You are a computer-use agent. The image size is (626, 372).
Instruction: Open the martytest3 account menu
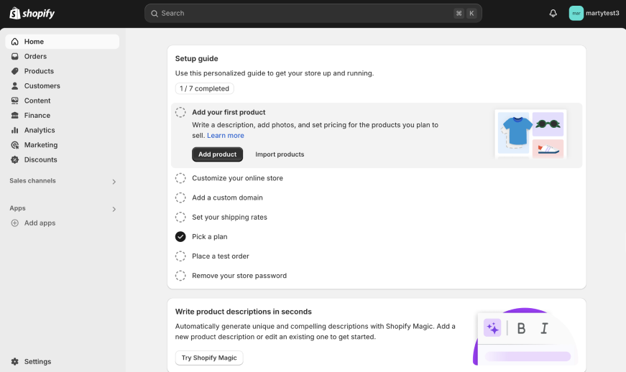[594, 13]
